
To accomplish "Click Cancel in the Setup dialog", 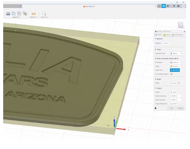I will pyautogui.click(x=180, y=108).
